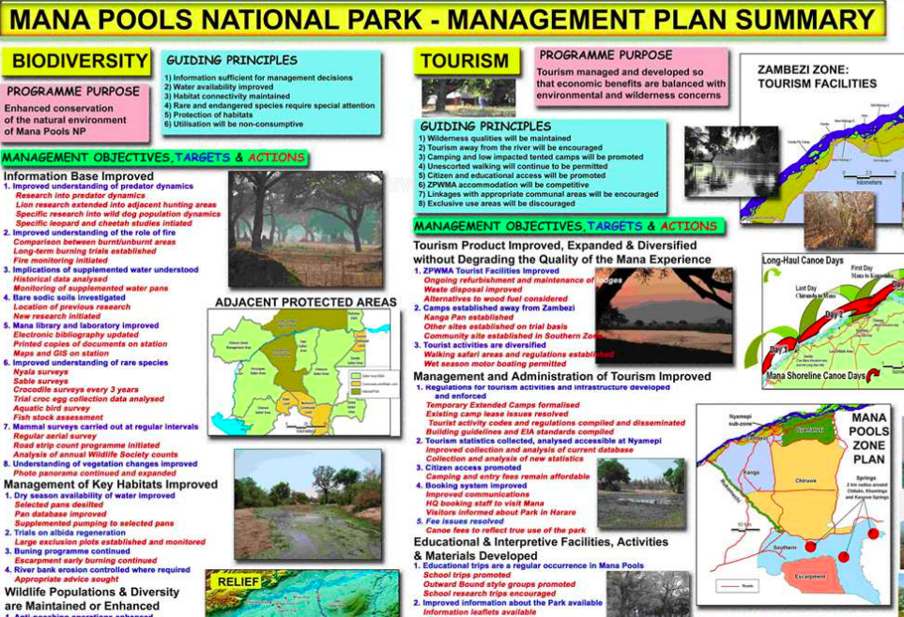Click 'Waste disposal improved' action
This screenshot has height=617, width=904.
click(473, 289)
